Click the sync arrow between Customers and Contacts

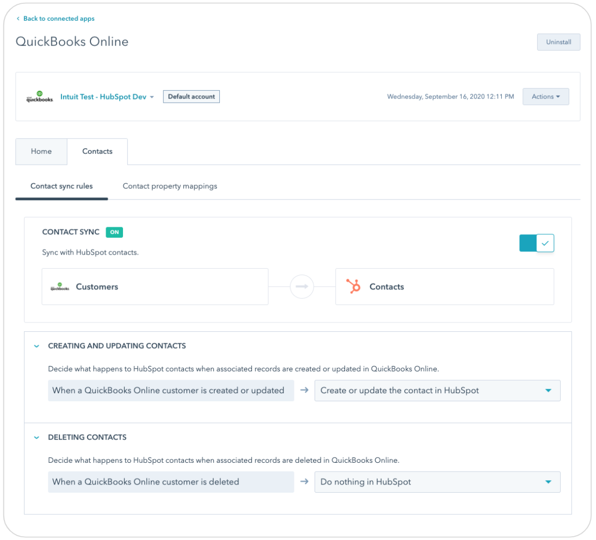(x=302, y=287)
